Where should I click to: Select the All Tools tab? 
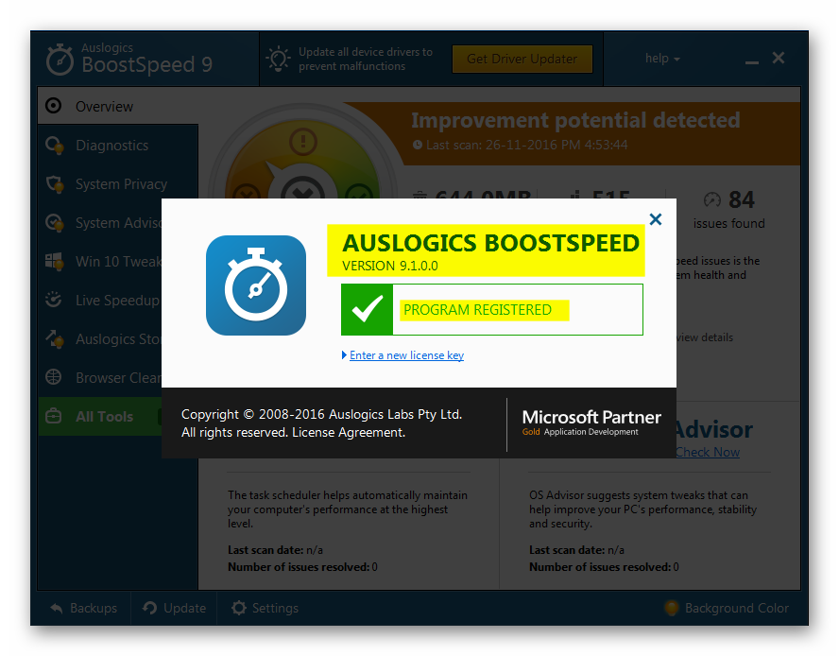click(100, 416)
